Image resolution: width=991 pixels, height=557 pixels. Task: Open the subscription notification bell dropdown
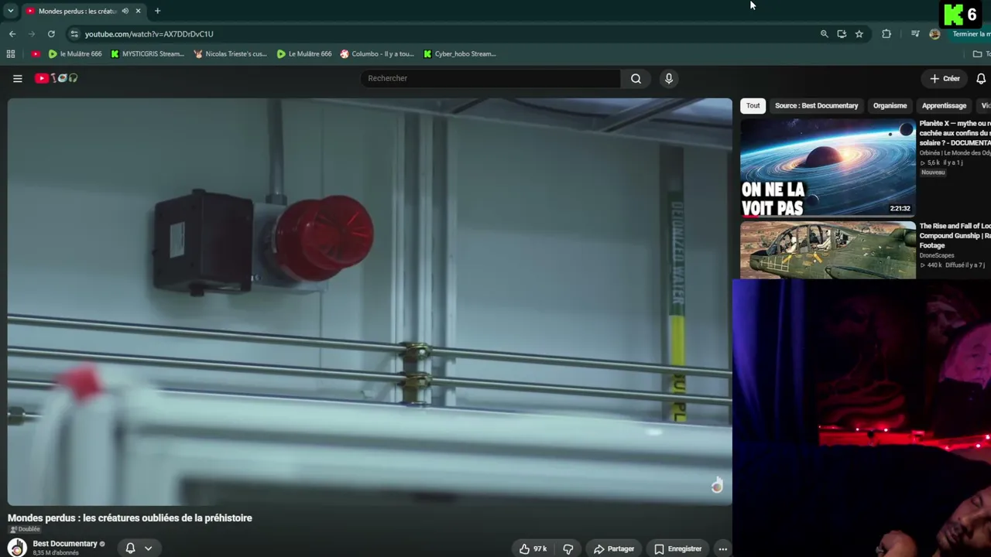[139, 548]
